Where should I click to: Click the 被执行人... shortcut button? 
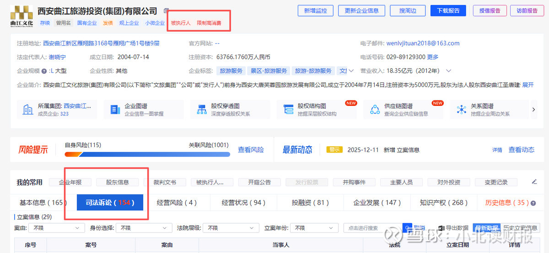pos(212,182)
